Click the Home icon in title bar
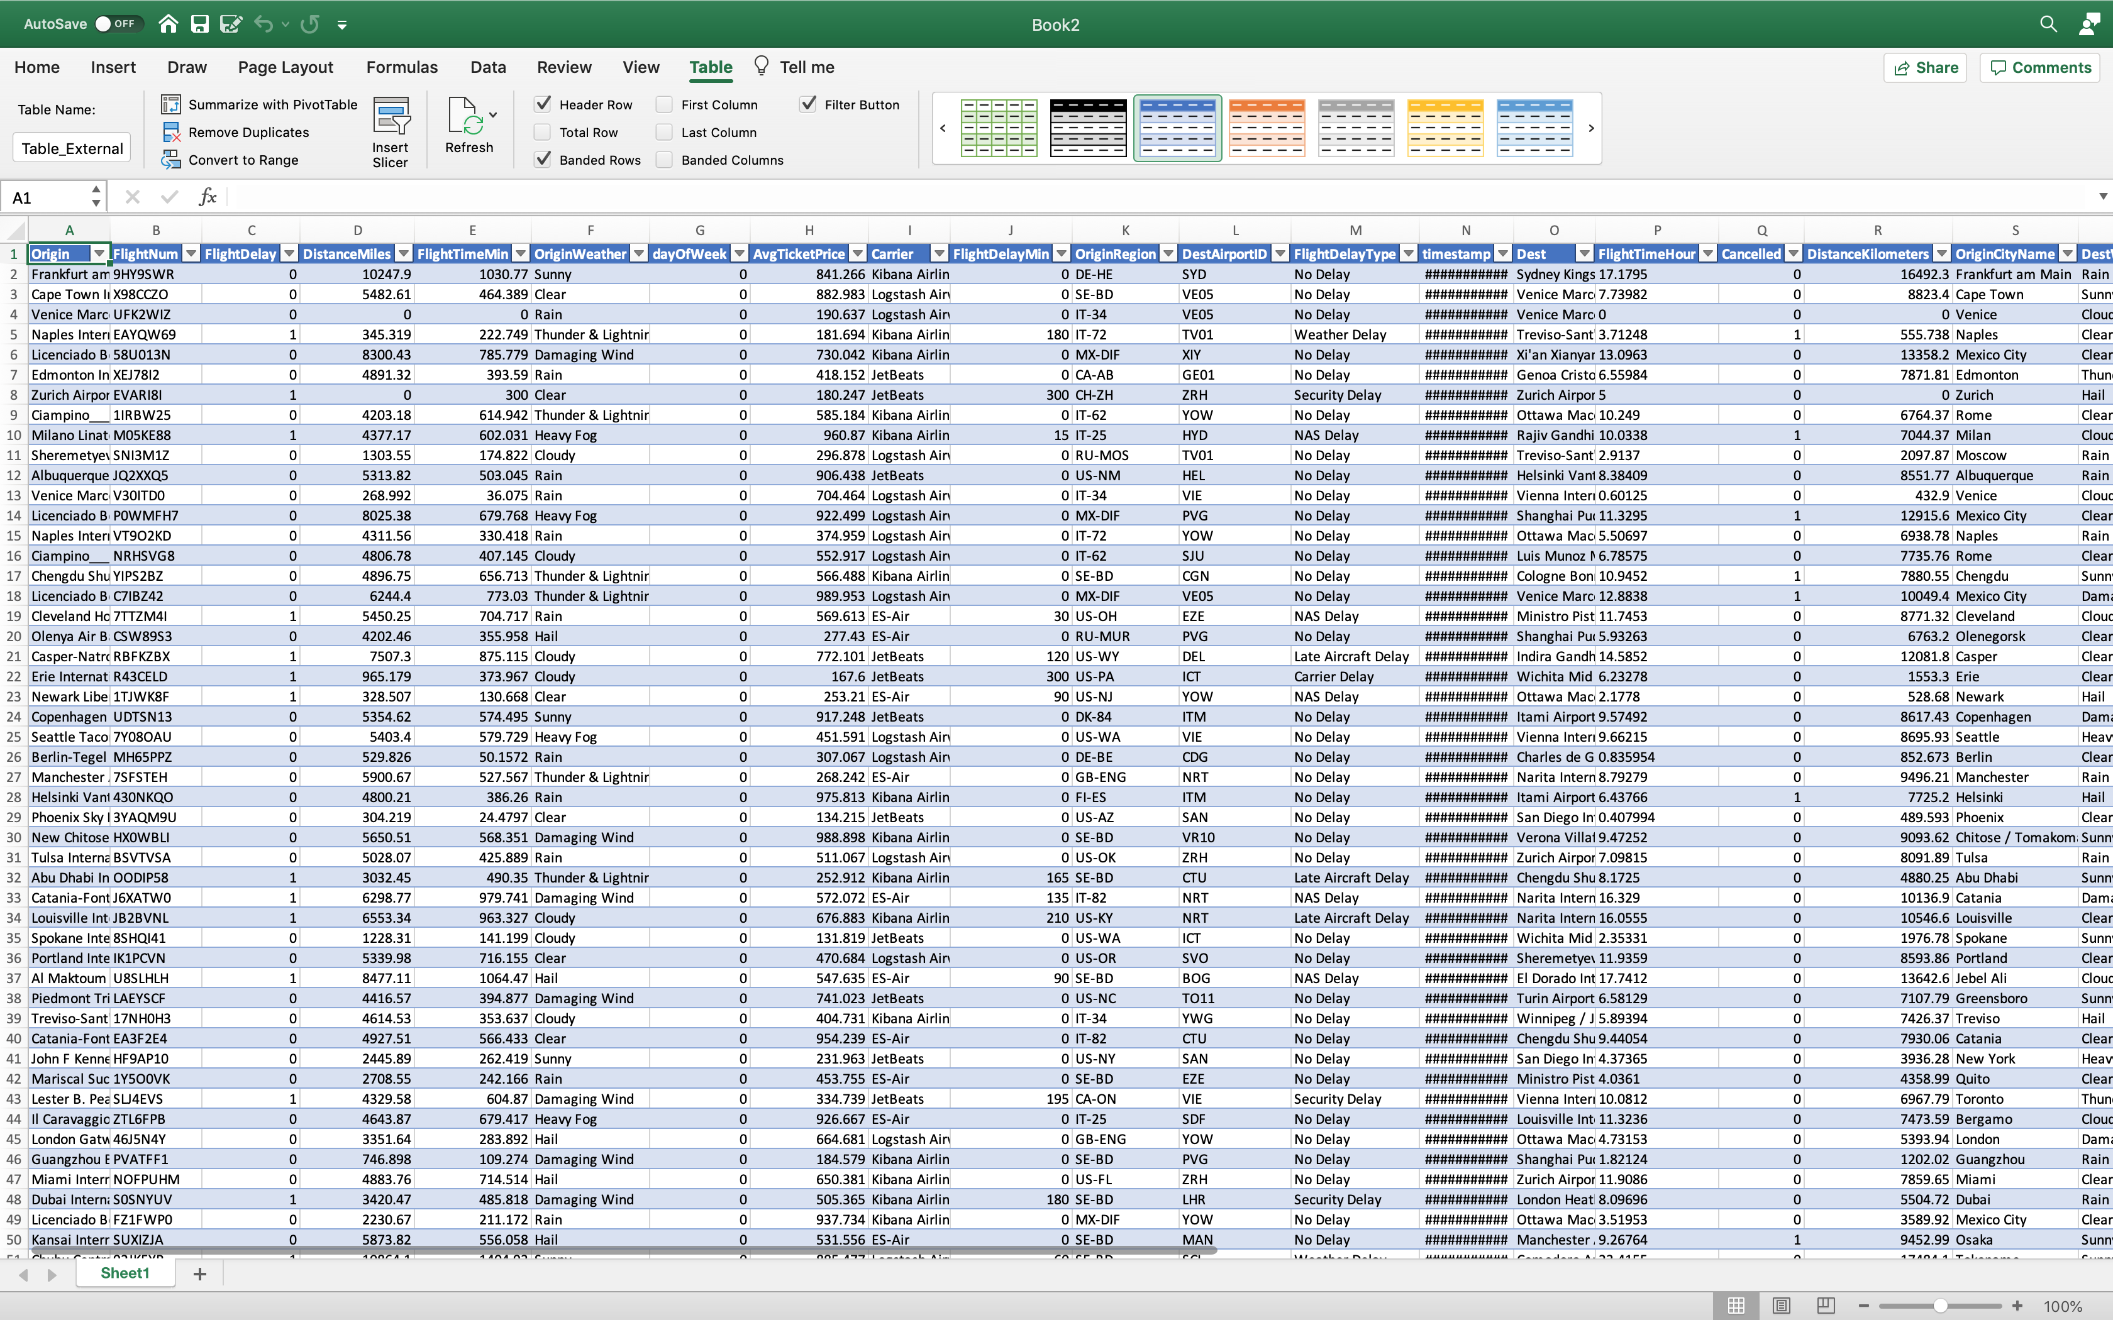This screenshot has width=2113, height=1320. click(x=169, y=24)
